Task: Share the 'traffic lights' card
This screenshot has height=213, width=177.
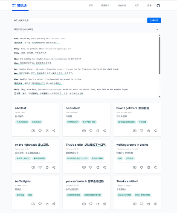Action: tap(54, 204)
